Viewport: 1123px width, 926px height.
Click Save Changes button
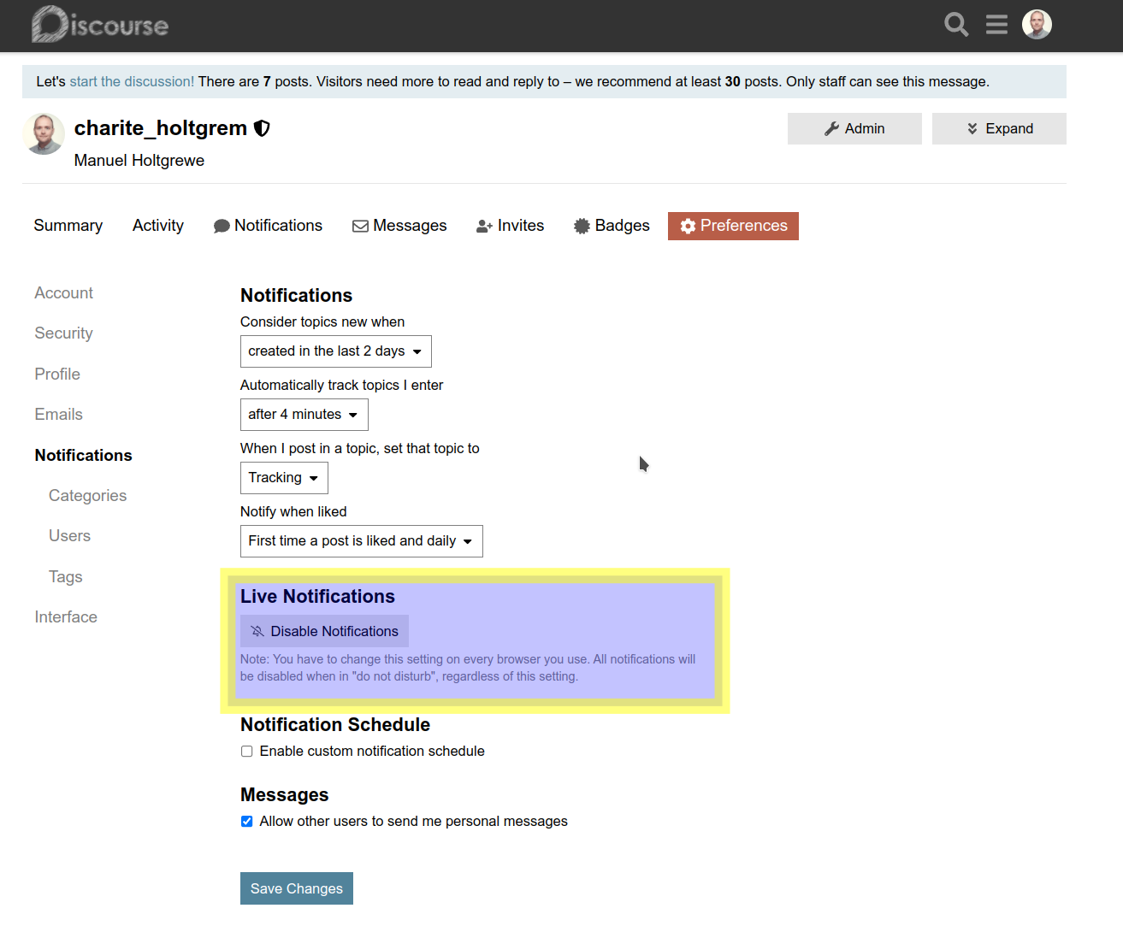click(297, 888)
